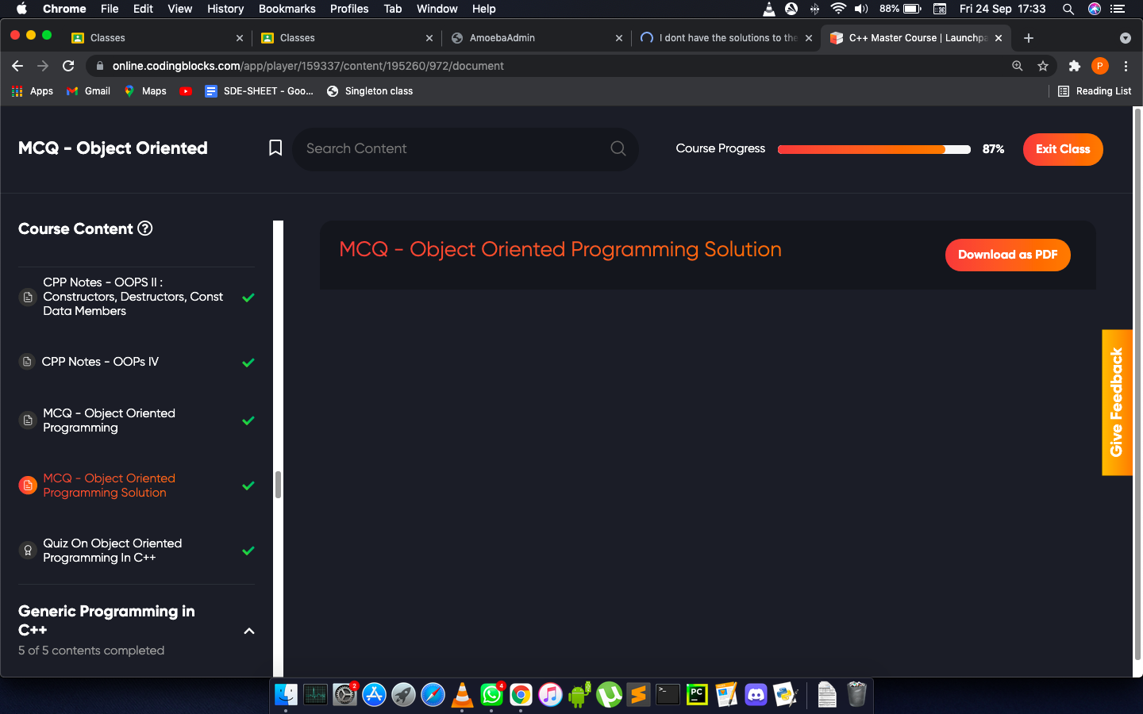Open the Course Content help question-mark icon
The width and height of the screenshot is (1143, 714).
[x=145, y=228]
